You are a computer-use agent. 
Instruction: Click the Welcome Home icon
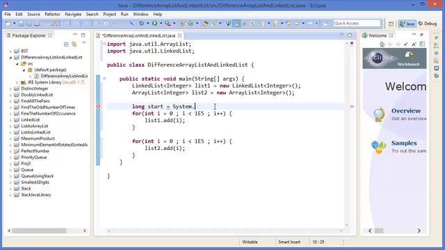382,44
